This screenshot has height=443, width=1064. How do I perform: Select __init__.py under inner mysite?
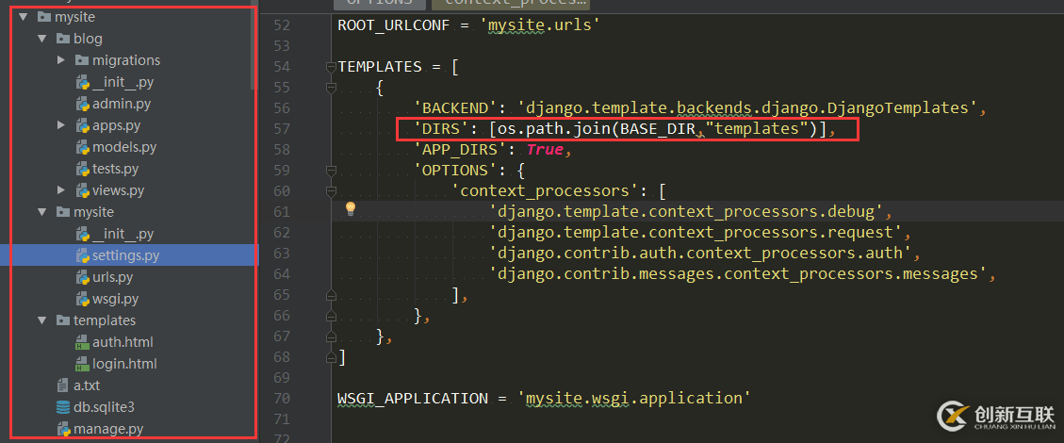pyautogui.click(x=123, y=234)
